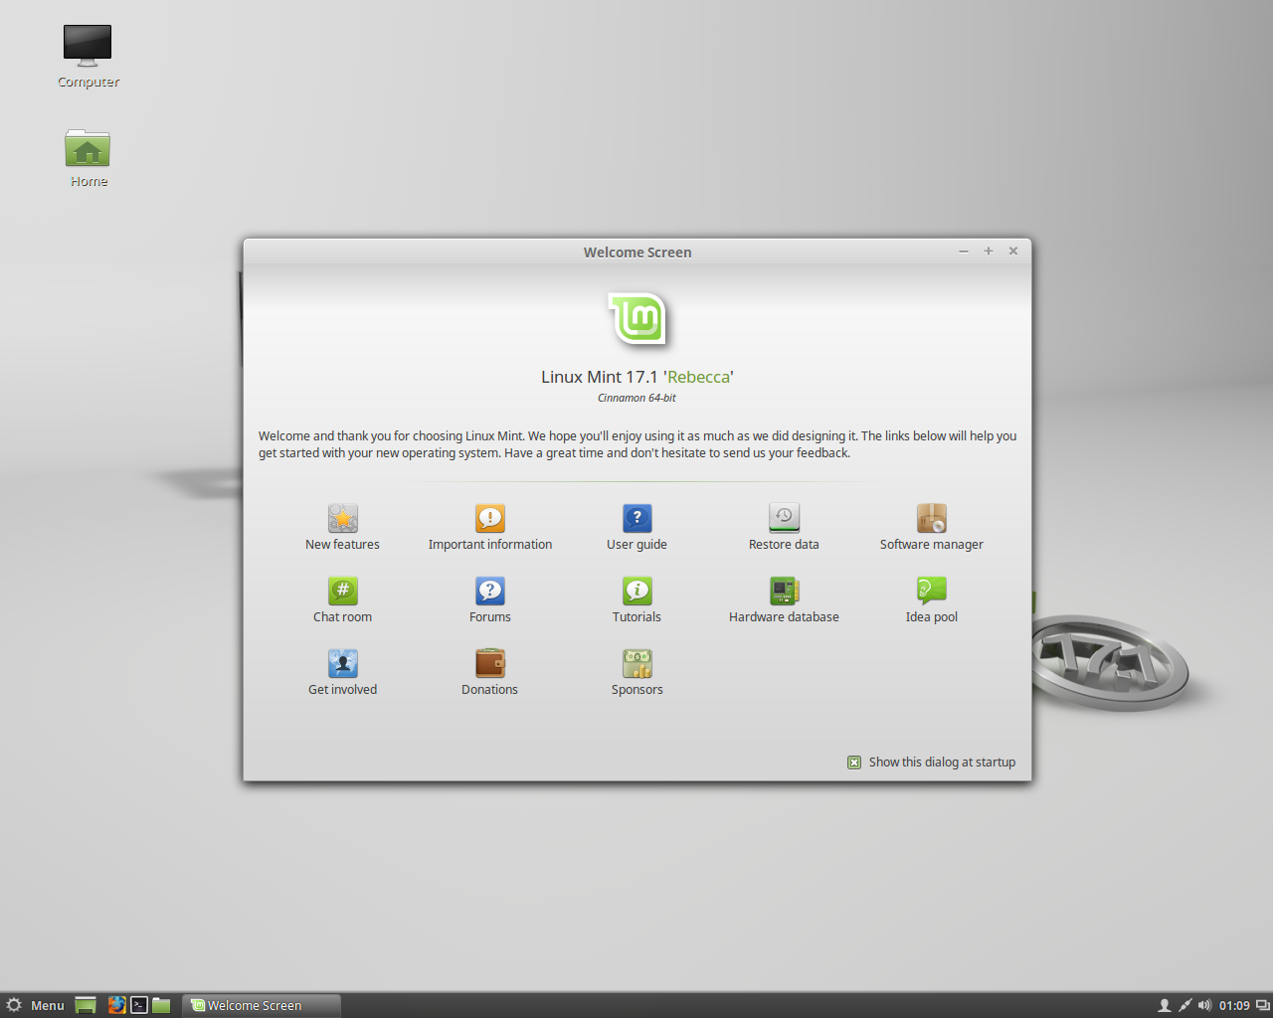
Task: Open the file manager panel launcher
Action: click(x=161, y=1005)
